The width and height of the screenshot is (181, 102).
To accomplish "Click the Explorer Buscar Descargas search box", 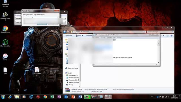I will click(x=160, y=32).
